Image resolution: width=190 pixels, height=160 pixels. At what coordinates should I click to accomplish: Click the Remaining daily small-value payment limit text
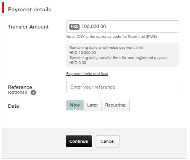106,48
